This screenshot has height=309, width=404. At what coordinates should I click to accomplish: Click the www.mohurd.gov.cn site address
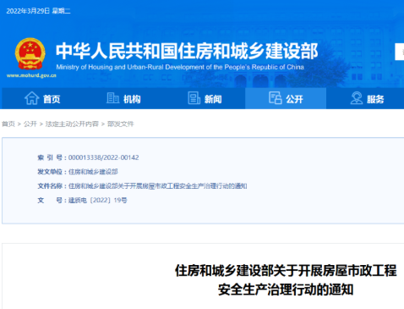click(31, 75)
